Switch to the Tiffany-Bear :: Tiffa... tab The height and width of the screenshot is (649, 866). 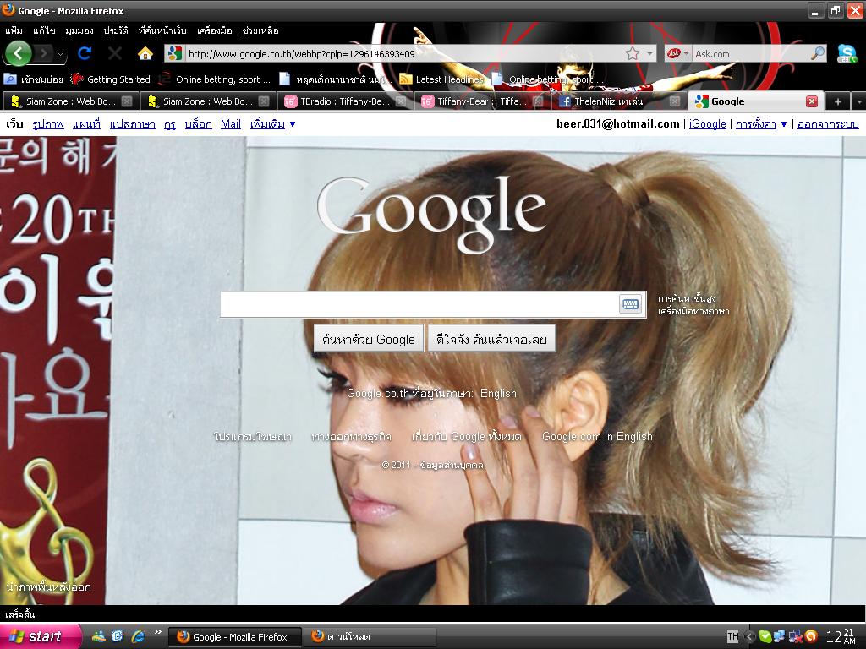(481, 101)
